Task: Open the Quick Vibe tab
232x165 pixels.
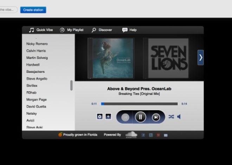Action: tap(41, 30)
